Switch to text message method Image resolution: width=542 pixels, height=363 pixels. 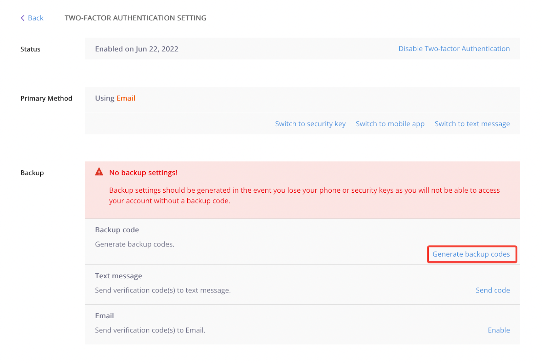[472, 124]
